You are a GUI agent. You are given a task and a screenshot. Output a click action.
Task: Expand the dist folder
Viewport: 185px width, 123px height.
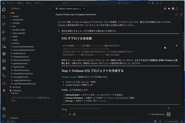pos(14,26)
